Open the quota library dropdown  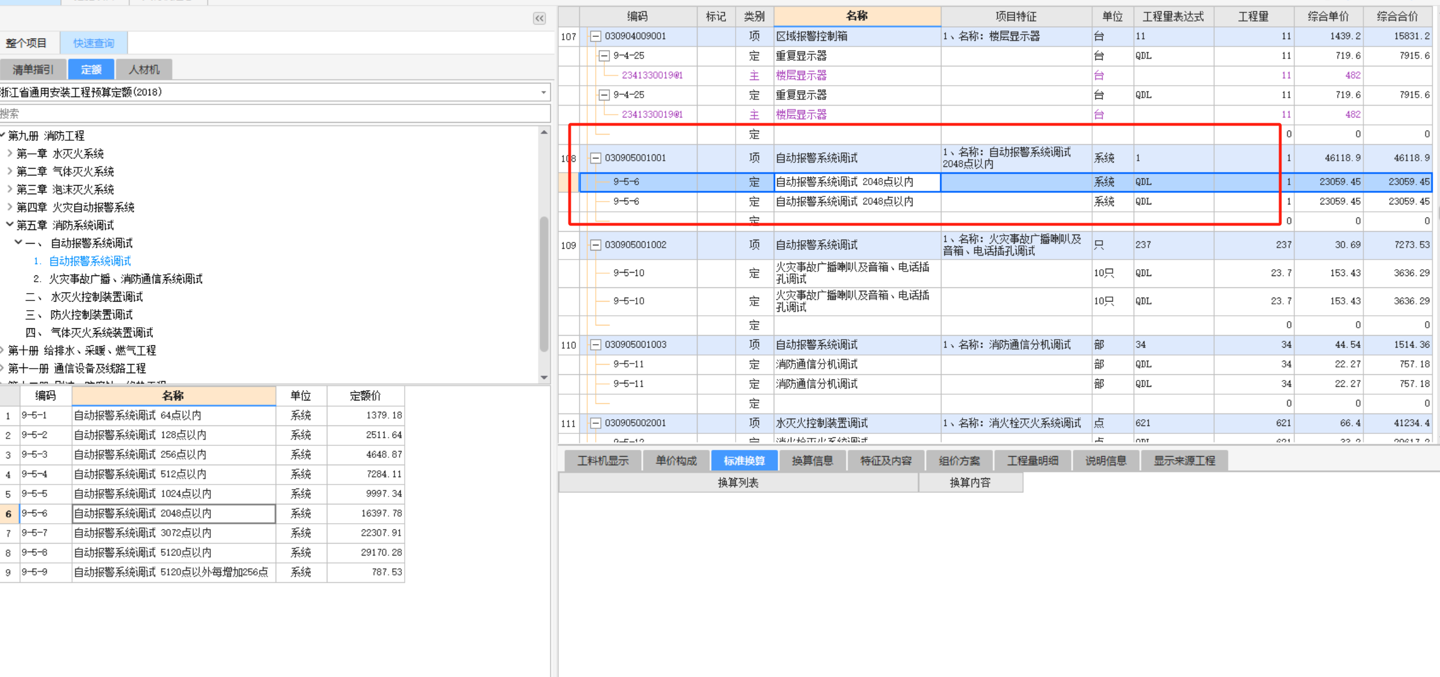click(x=543, y=93)
